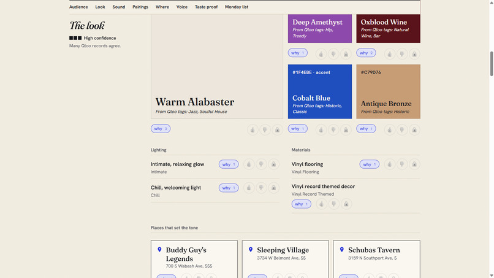
Task: Expand why for Oxblood Wine
Action: 366,53
